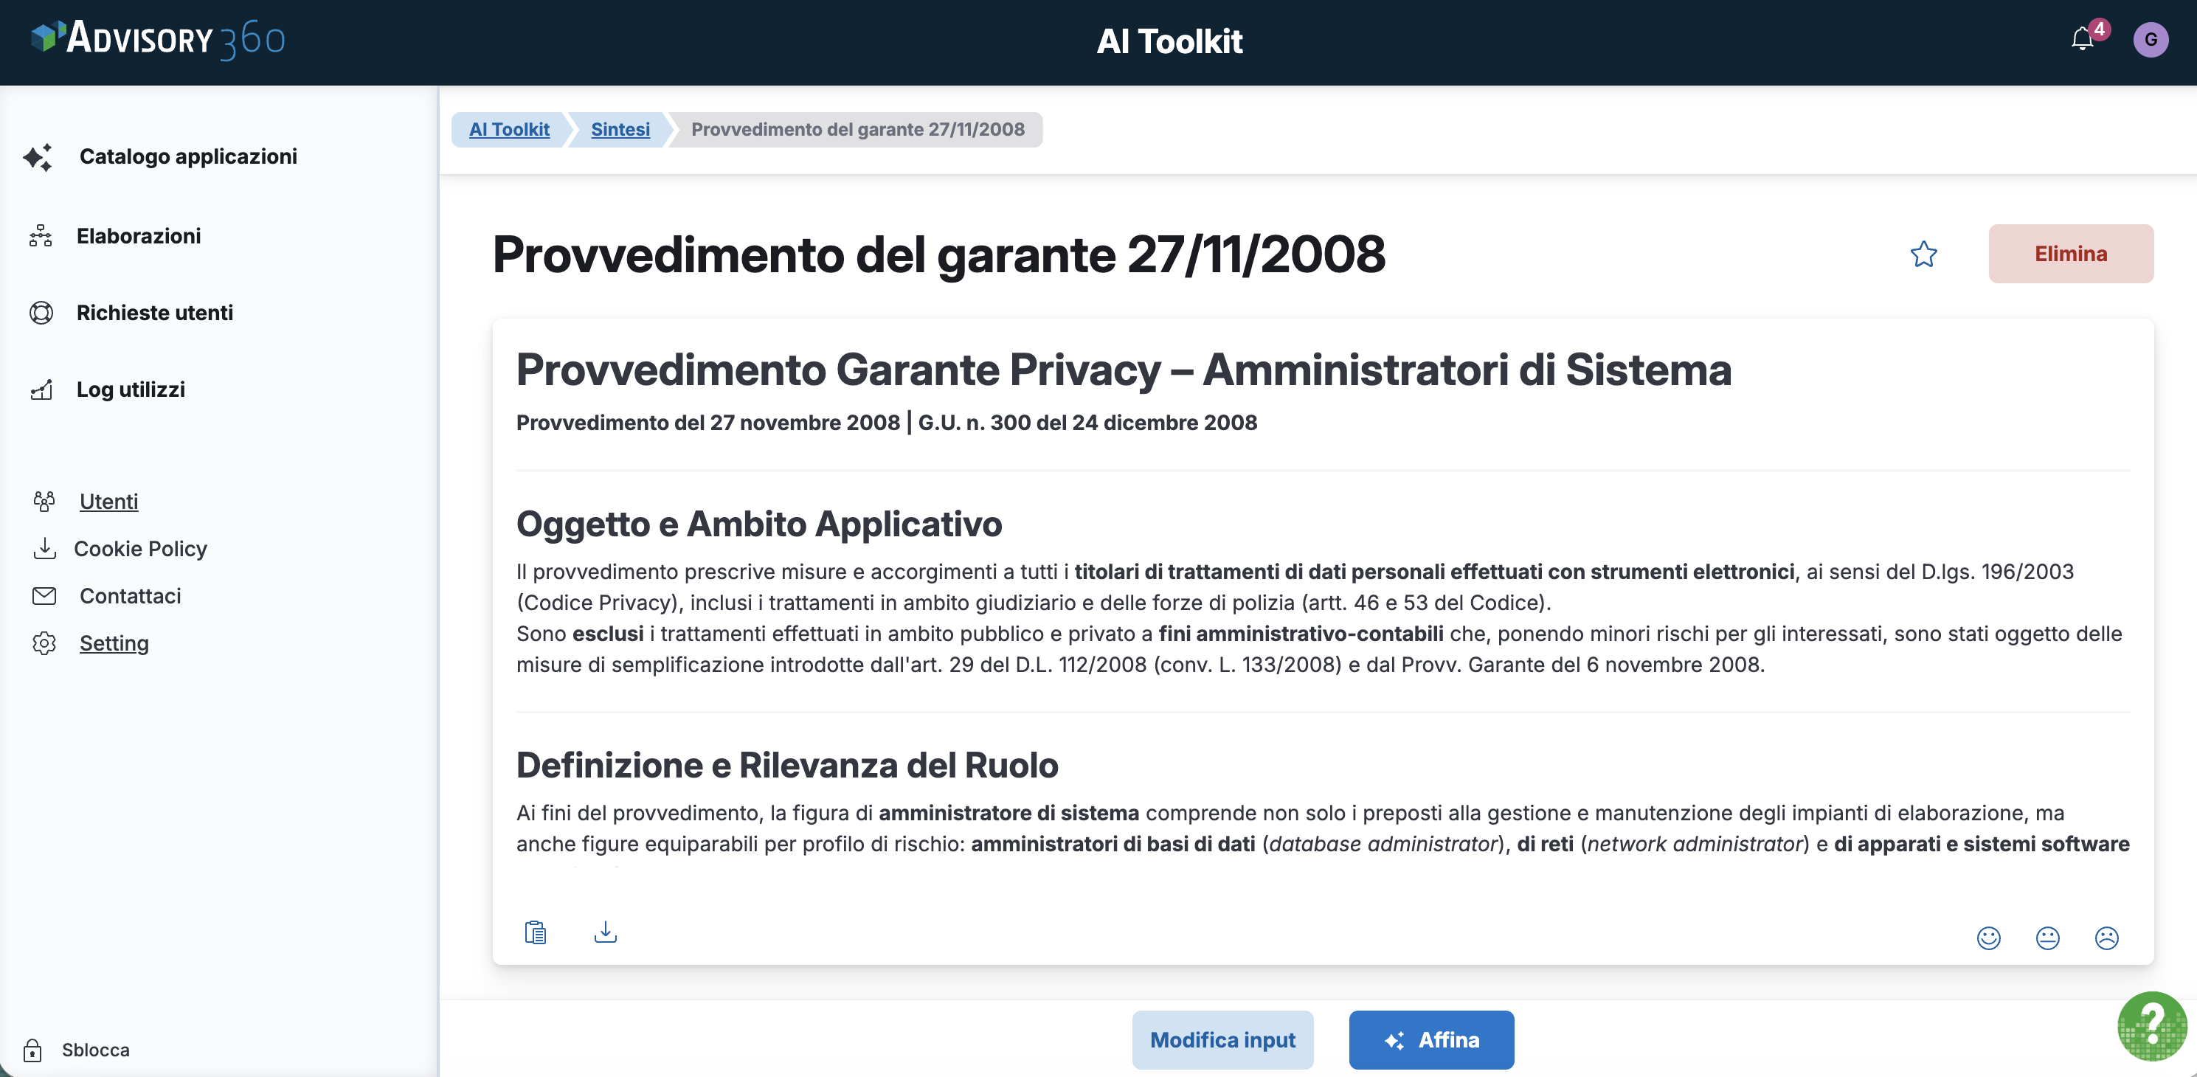The height and width of the screenshot is (1077, 2197).
Task: Rate result with happy smiley face
Action: click(1988, 938)
